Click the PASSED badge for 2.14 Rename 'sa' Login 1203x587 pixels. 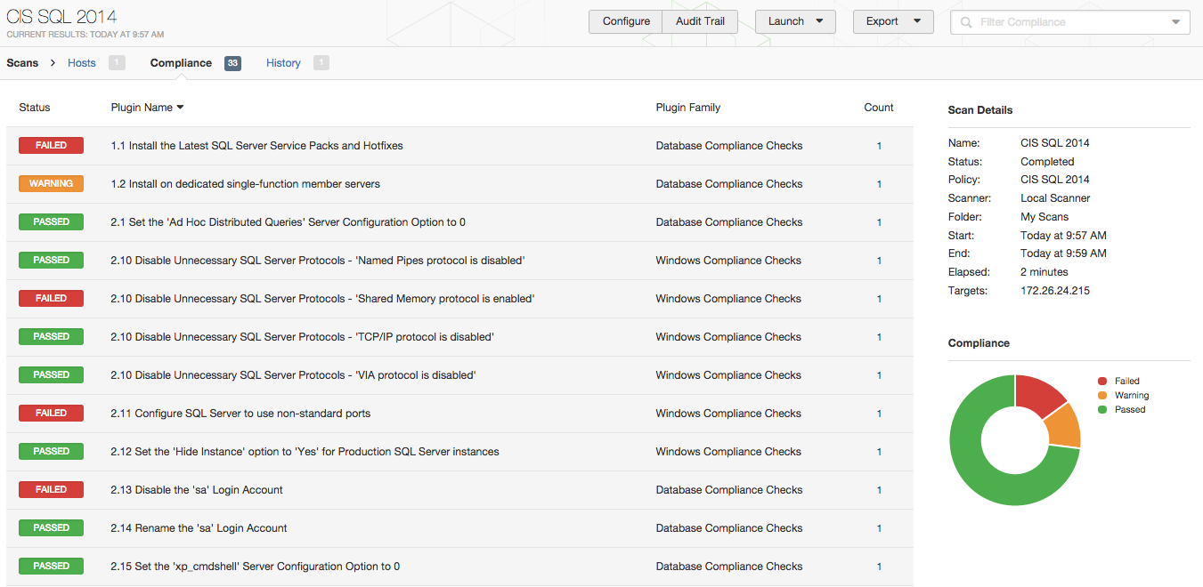tap(51, 528)
